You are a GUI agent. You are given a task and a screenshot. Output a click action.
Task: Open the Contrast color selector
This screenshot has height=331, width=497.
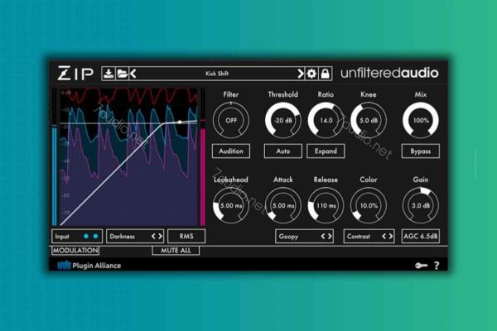click(369, 237)
